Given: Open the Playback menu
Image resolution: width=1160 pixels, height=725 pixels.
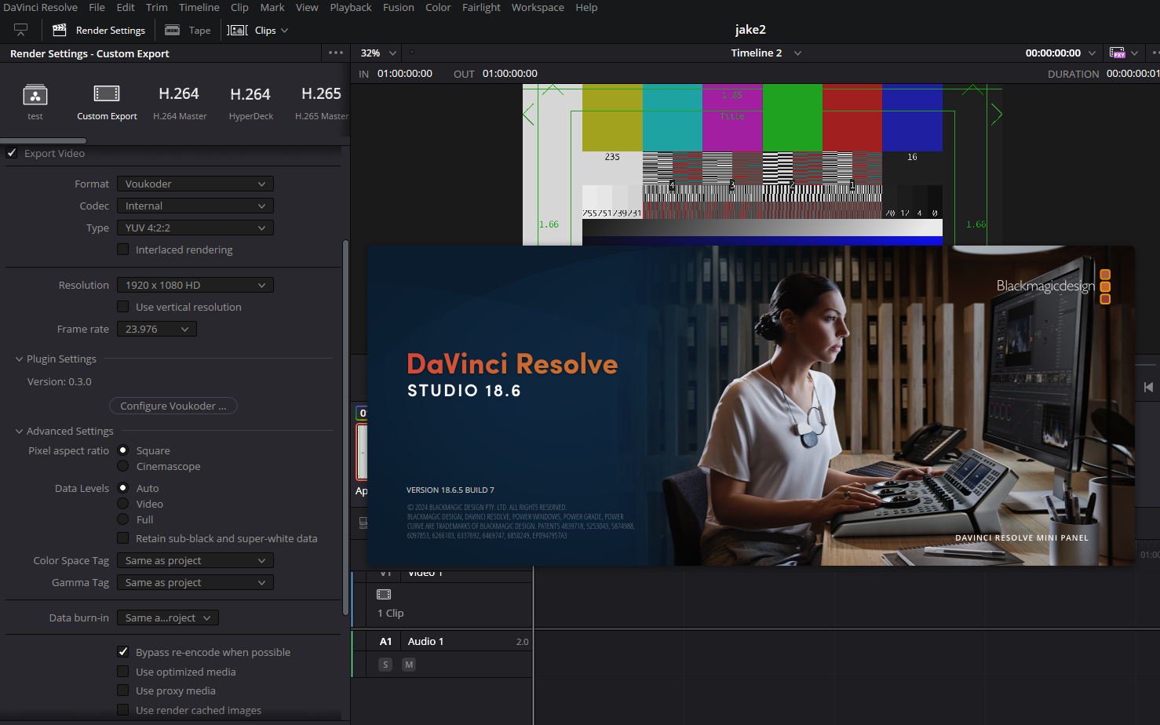Looking at the screenshot, I should (x=351, y=7).
